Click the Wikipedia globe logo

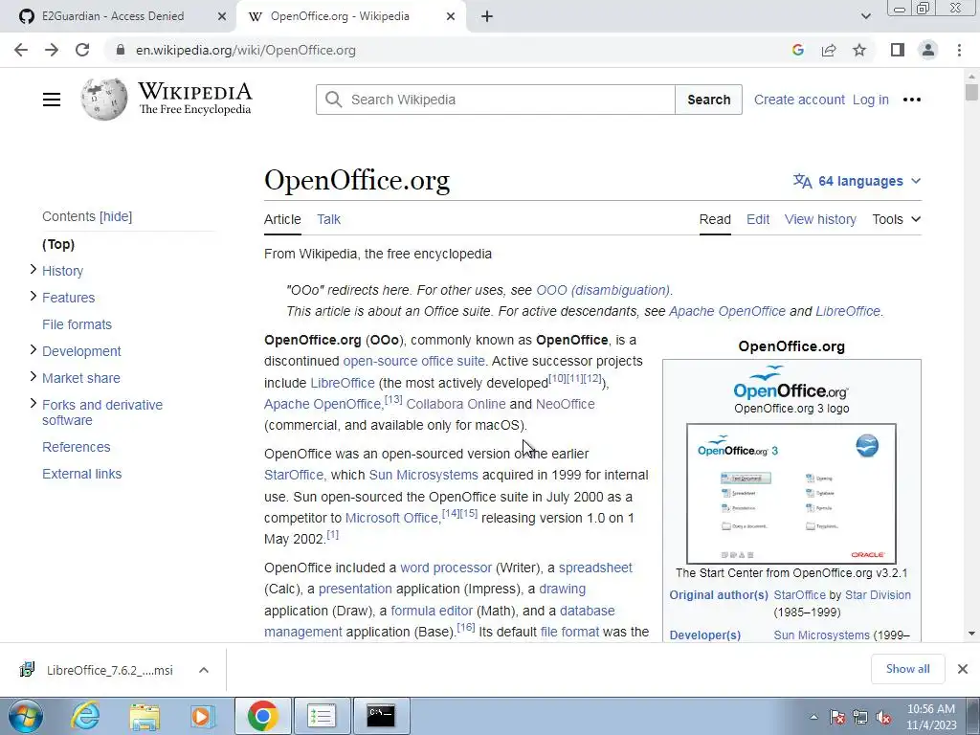pyautogui.click(x=103, y=99)
